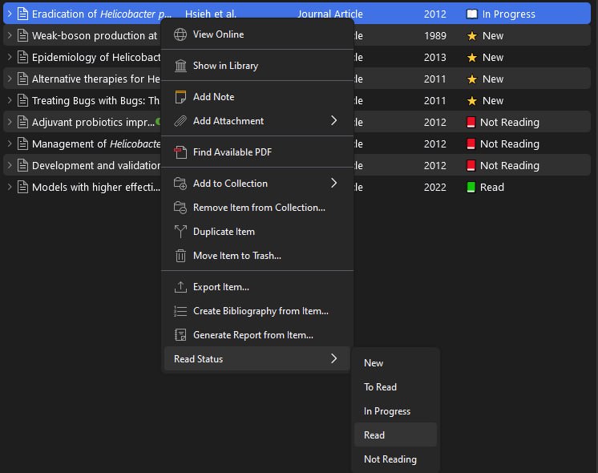Select Generate Report from Item
The image size is (598, 473).
[x=253, y=335]
